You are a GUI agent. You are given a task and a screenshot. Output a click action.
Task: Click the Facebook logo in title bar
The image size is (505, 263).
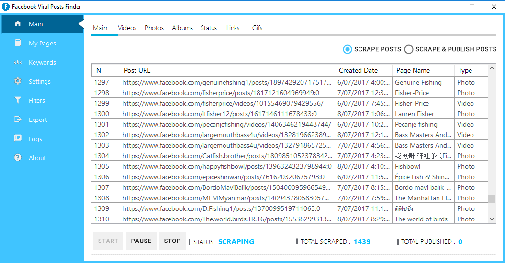[5, 6]
